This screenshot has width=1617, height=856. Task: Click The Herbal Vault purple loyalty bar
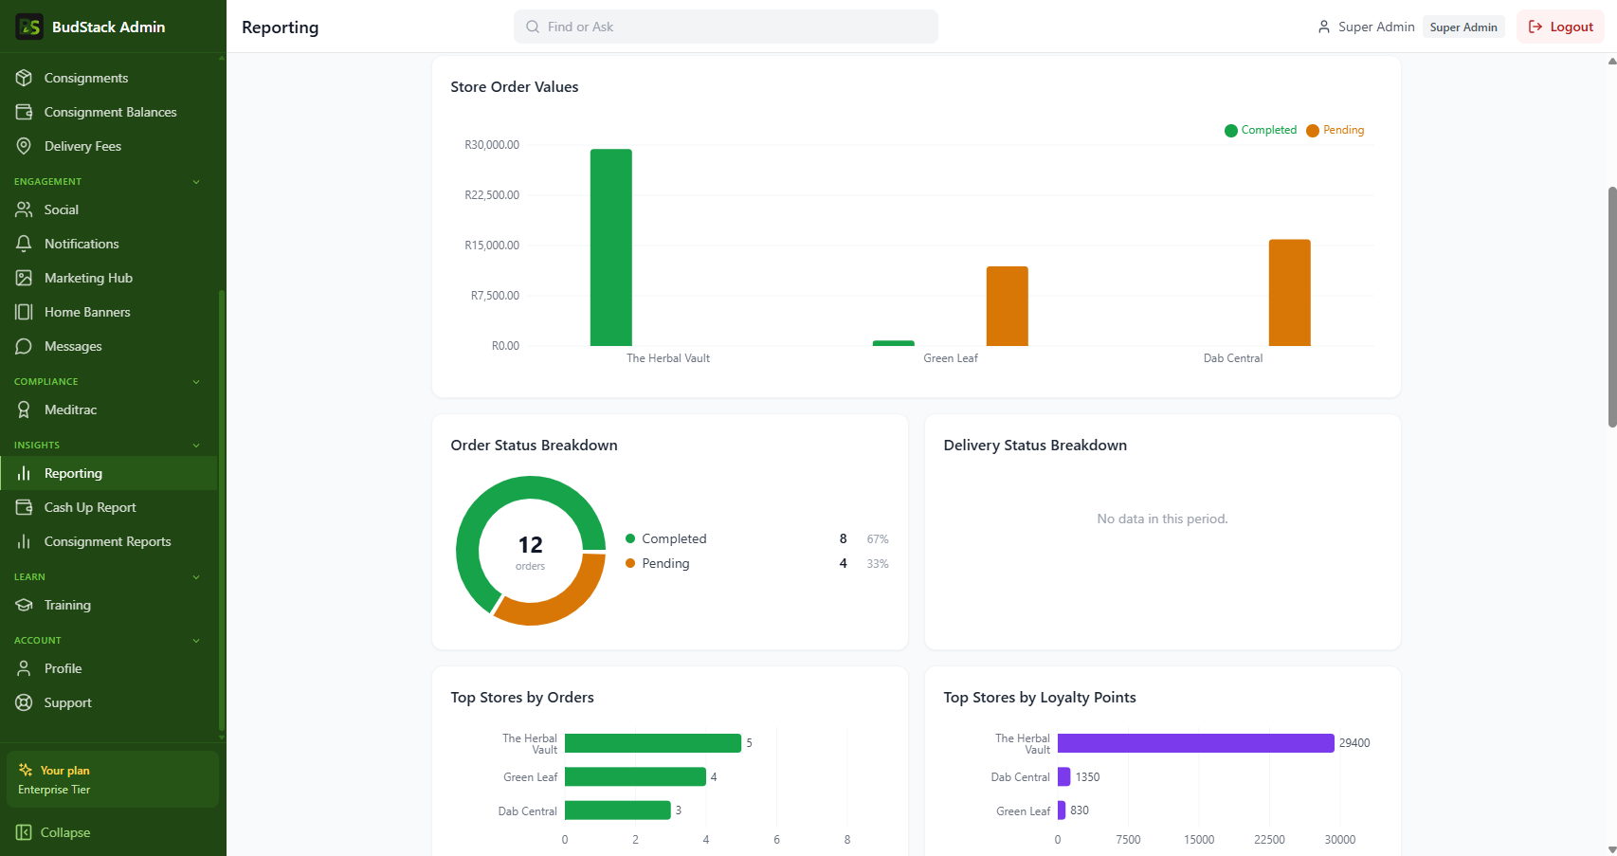[x=1196, y=743]
